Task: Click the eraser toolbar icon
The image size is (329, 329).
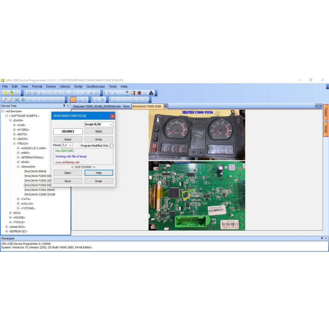Action: pyautogui.click(x=126, y=93)
